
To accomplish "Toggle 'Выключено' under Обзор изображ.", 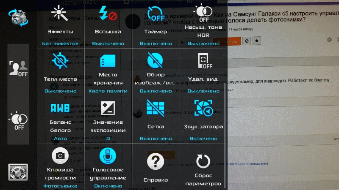I will [156, 91].
